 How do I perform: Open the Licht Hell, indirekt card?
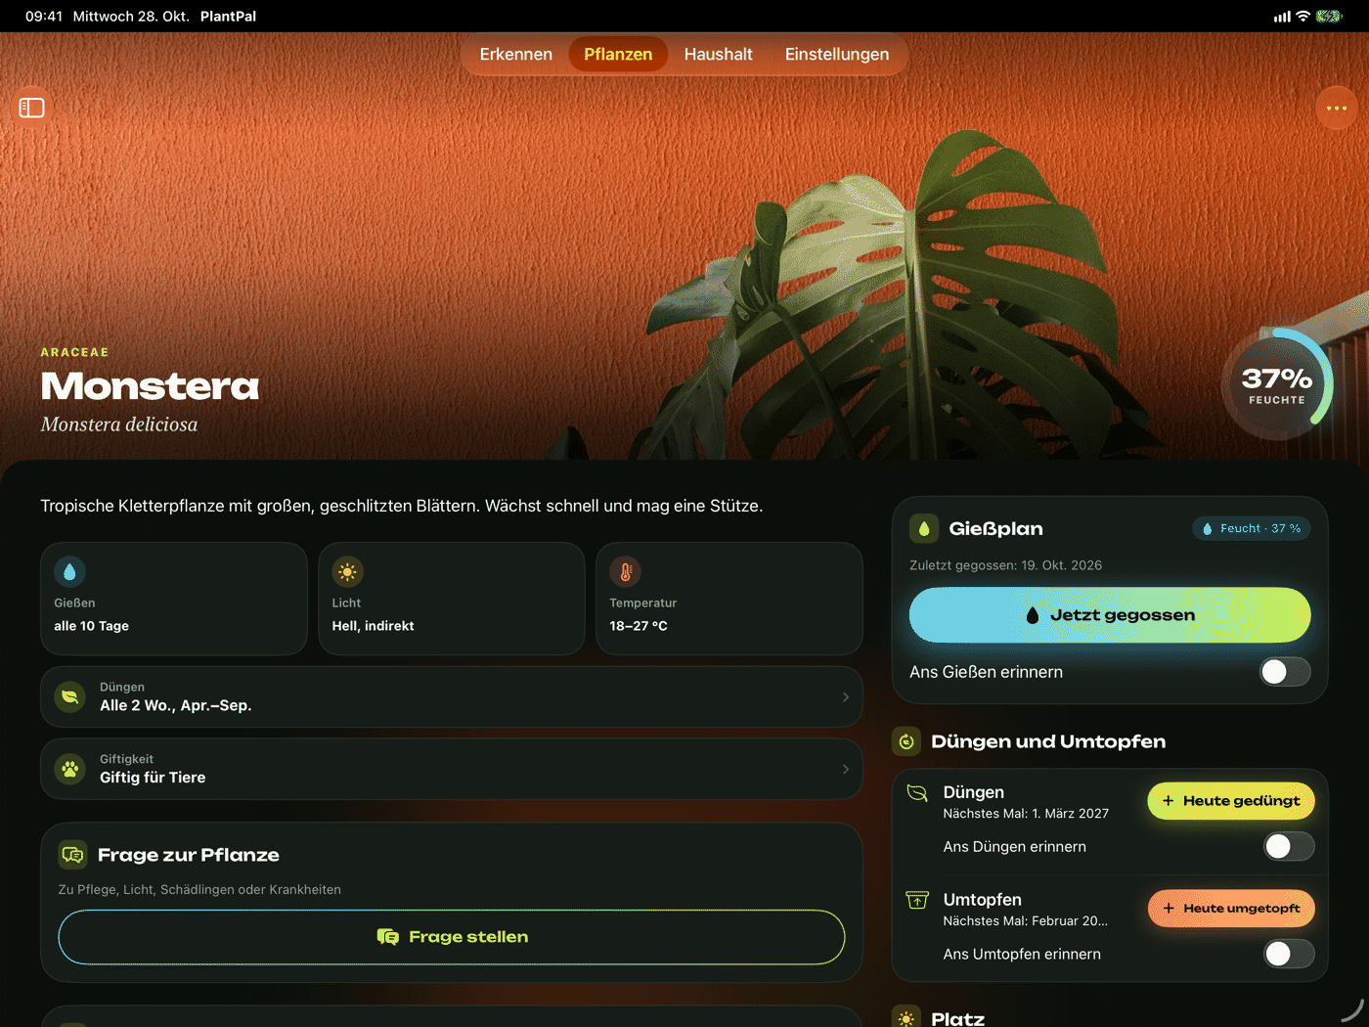[x=452, y=599]
